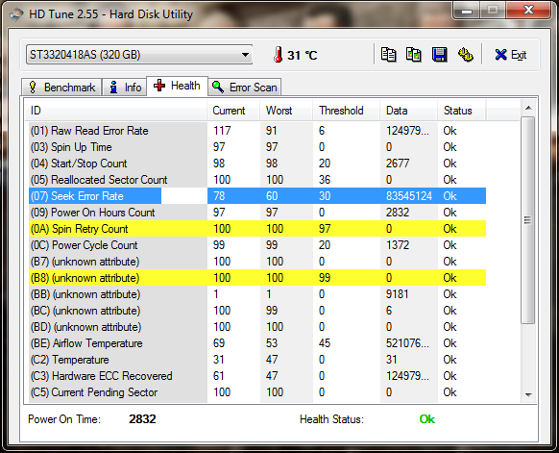559x453 pixels.
Task: Select the (BB) unknown attribute row
Action: pos(257,294)
